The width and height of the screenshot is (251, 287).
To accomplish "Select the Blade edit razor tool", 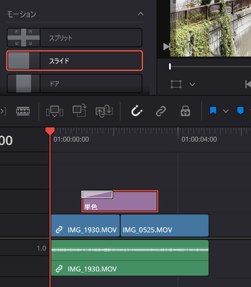I will click(x=23, y=111).
